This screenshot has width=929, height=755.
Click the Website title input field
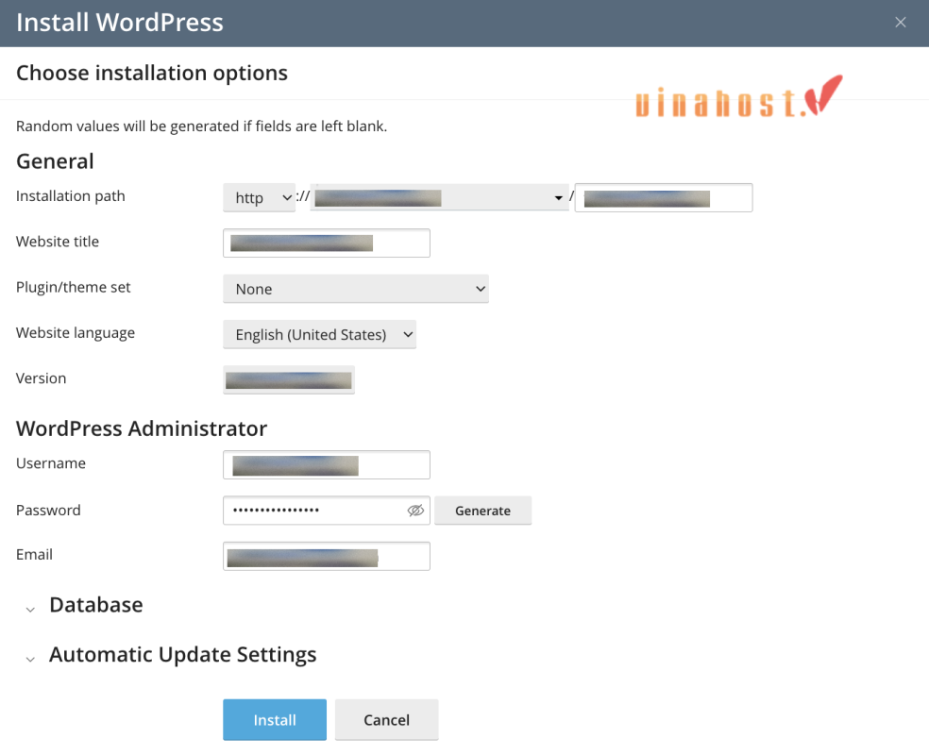click(327, 243)
